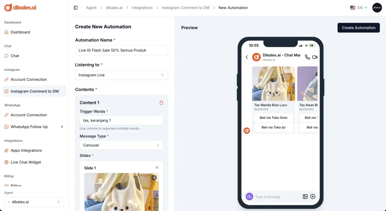This screenshot has width=386, height=211.
Task: Remove the uploaded slide image
Action: click(154, 178)
